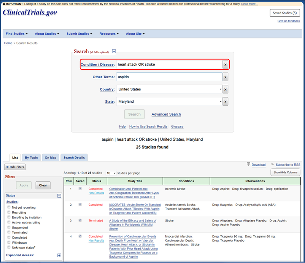Click Has Results link in row 4
305x263 pixels.
coord(96,241)
